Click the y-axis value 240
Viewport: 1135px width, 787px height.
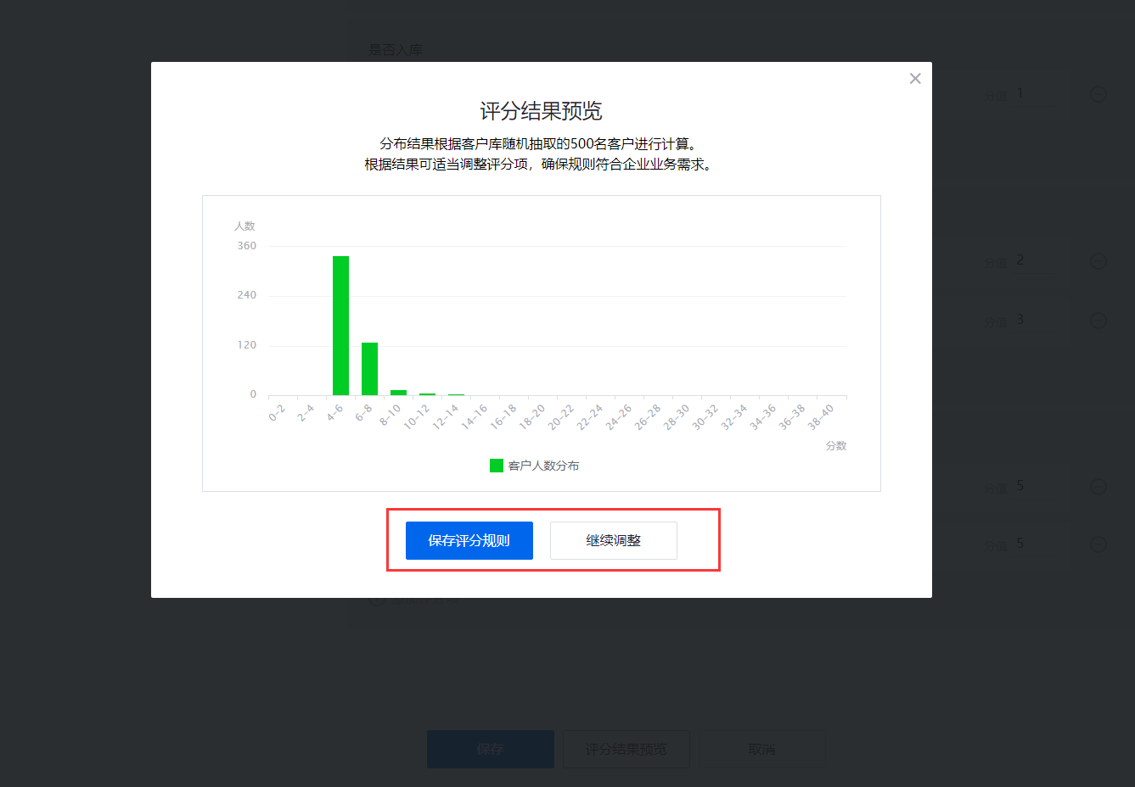tap(246, 295)
